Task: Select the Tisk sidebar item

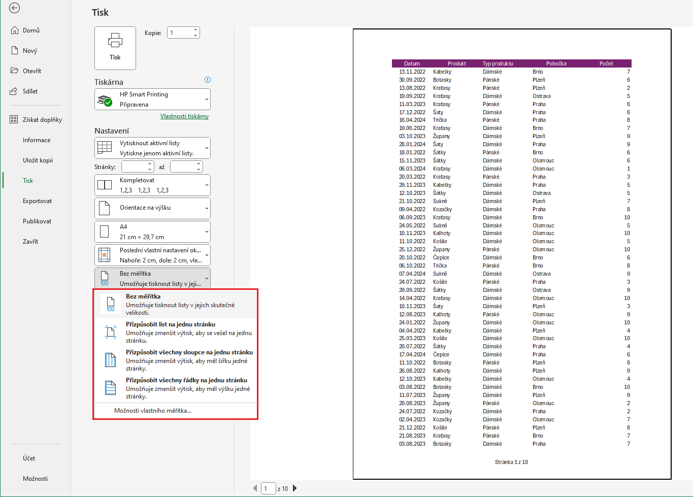Action: click(28, 181)
